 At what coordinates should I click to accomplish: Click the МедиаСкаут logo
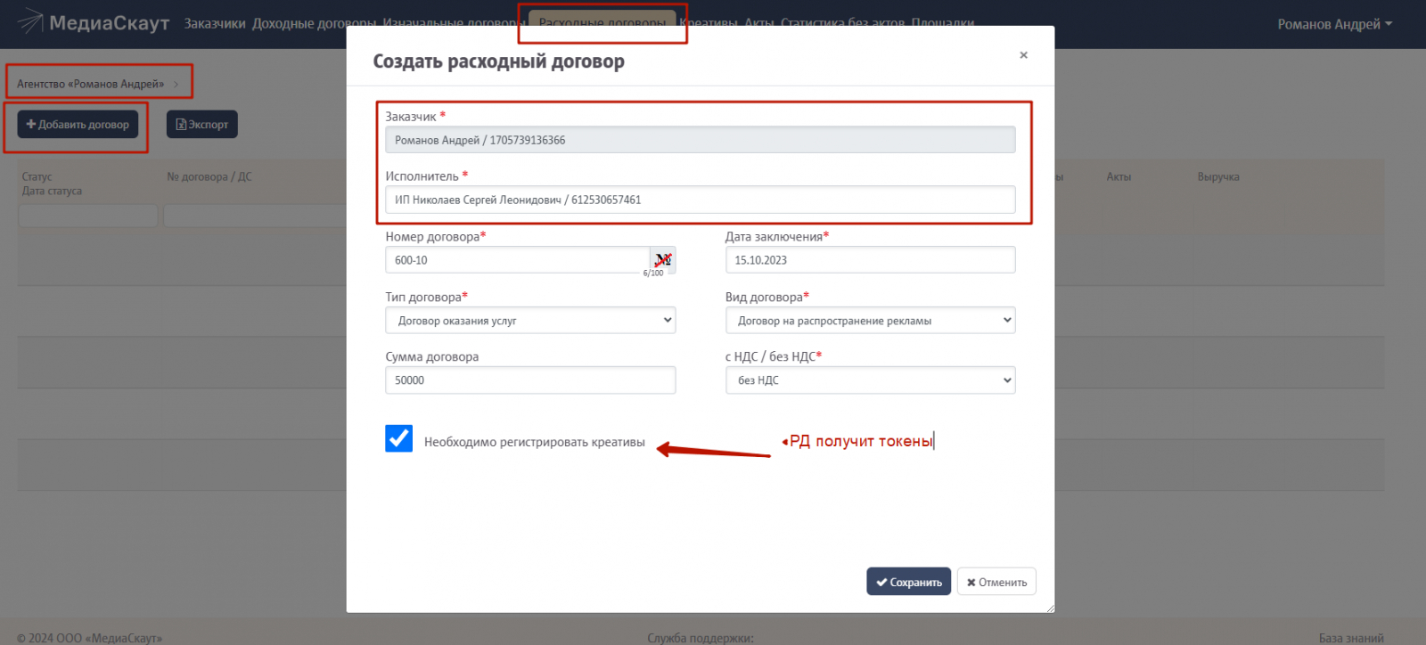[x=94, y=23]
